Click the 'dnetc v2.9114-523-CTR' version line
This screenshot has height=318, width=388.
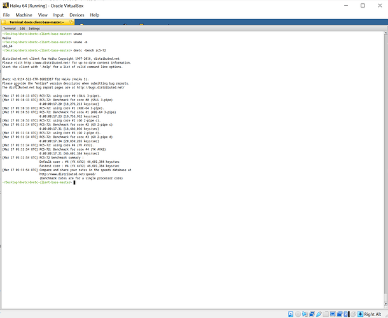[45, 79]
